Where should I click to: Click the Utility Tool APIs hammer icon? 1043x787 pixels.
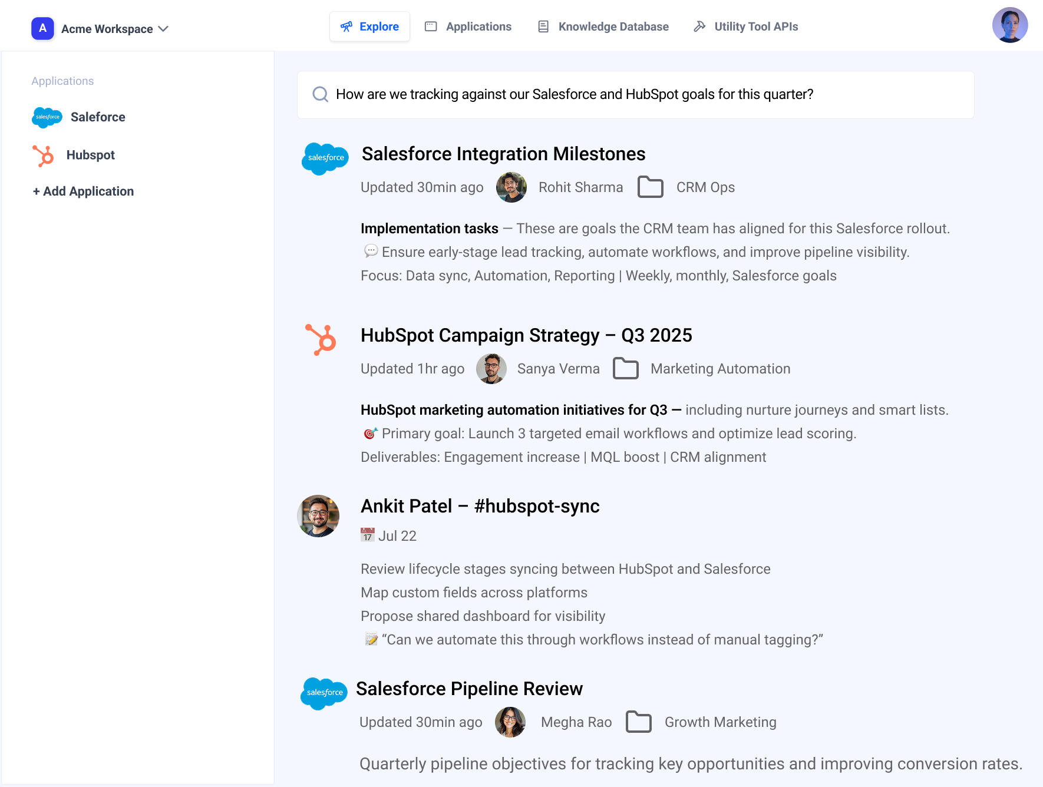pos(699,27)
